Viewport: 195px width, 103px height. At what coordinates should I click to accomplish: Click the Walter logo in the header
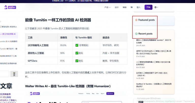(x=10, y=7)
